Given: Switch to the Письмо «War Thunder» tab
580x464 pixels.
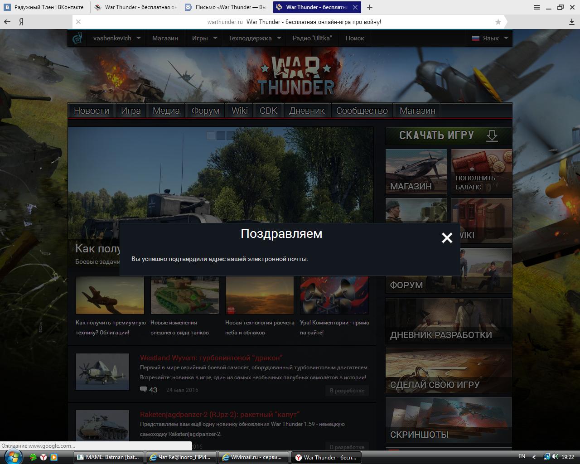Looking at the screenshot, I should pyautogui.click(x=226, y=7).
